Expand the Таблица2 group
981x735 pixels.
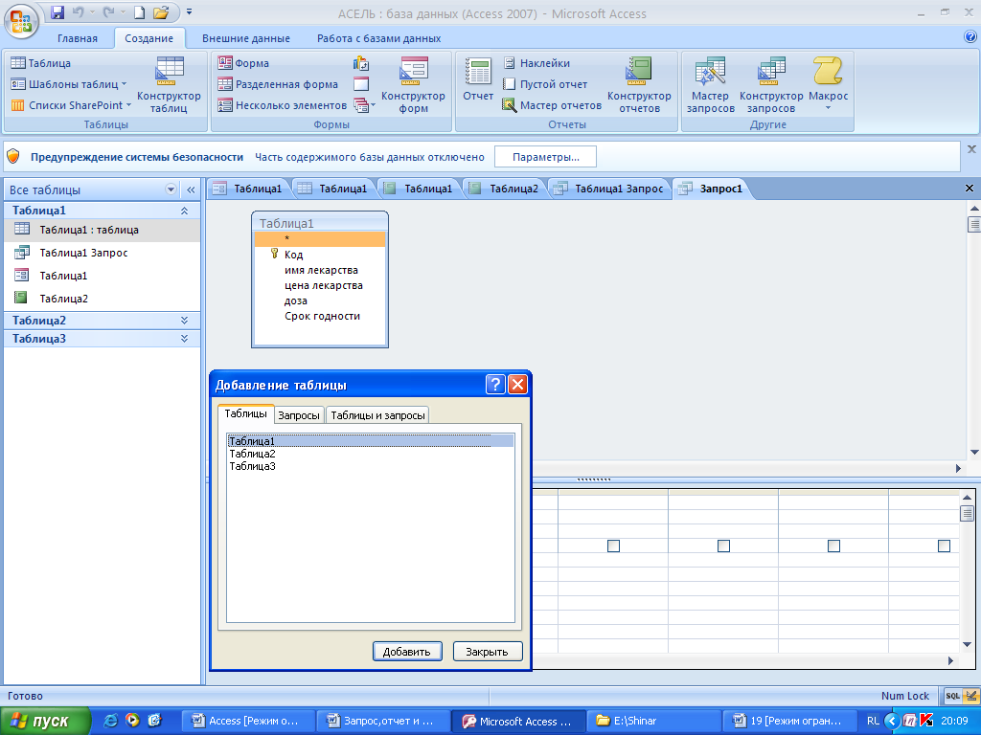(x=184, y=320)
